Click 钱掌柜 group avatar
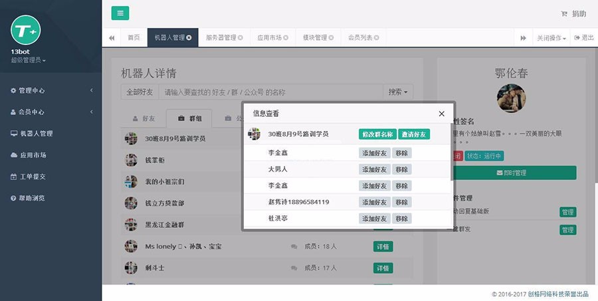This screenshot has height=301, width=598. (131, 160)
